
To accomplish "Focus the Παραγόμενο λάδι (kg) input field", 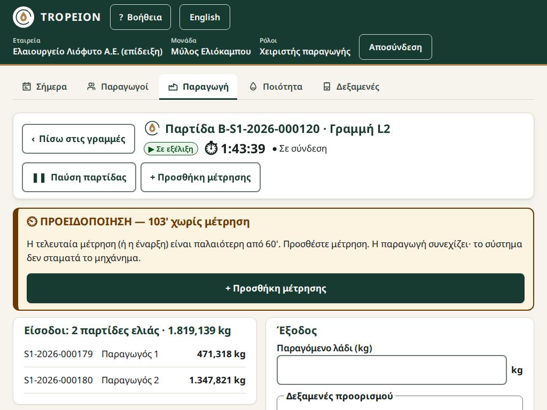I will click(392, 370).
